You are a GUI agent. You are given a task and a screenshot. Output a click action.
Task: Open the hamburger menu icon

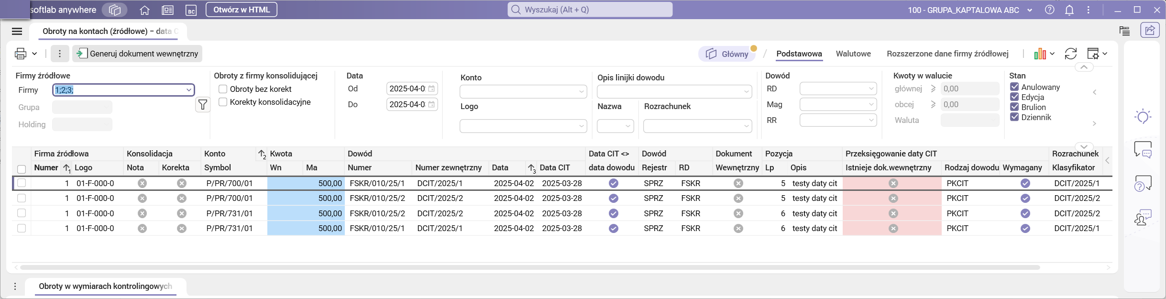tap(17, 32)
